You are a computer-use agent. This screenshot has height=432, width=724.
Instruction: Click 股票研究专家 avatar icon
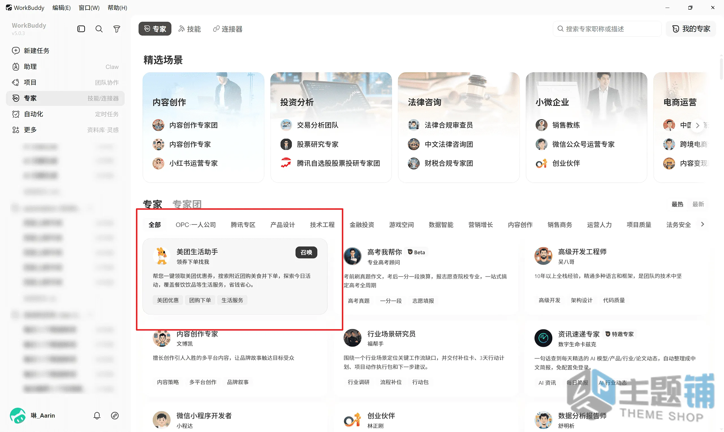point(286,144)
